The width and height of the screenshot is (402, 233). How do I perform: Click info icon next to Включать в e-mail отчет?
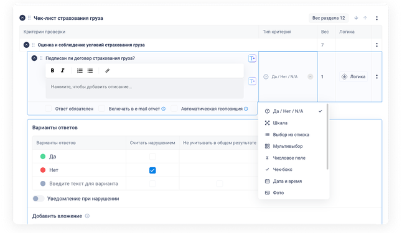point(163,109)
